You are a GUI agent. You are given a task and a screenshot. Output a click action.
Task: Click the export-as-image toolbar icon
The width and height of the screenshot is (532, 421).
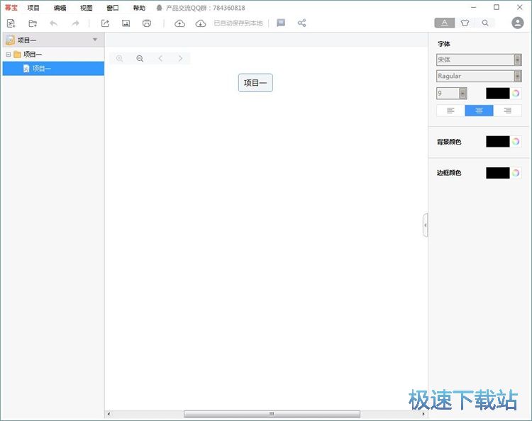click(x=126, y=23)
